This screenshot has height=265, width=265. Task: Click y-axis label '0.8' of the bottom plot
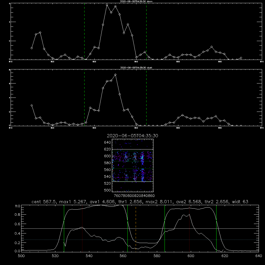(17, 215)
